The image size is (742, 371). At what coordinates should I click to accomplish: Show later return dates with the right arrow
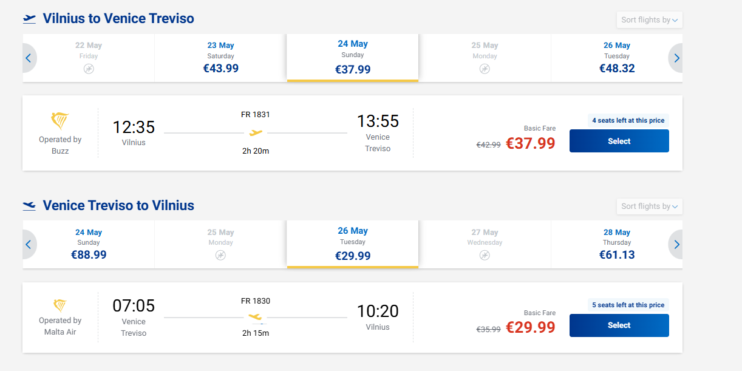click(x=676, y=245)
